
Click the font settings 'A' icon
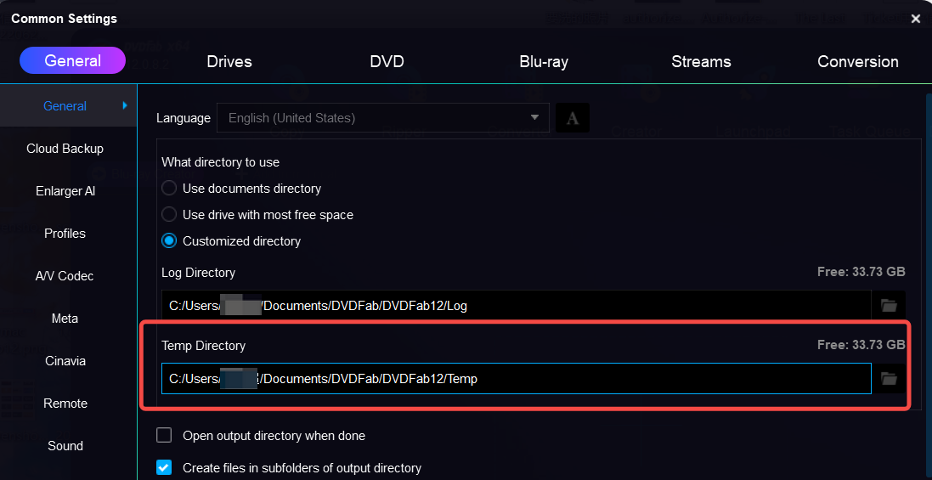coord(572,118)
